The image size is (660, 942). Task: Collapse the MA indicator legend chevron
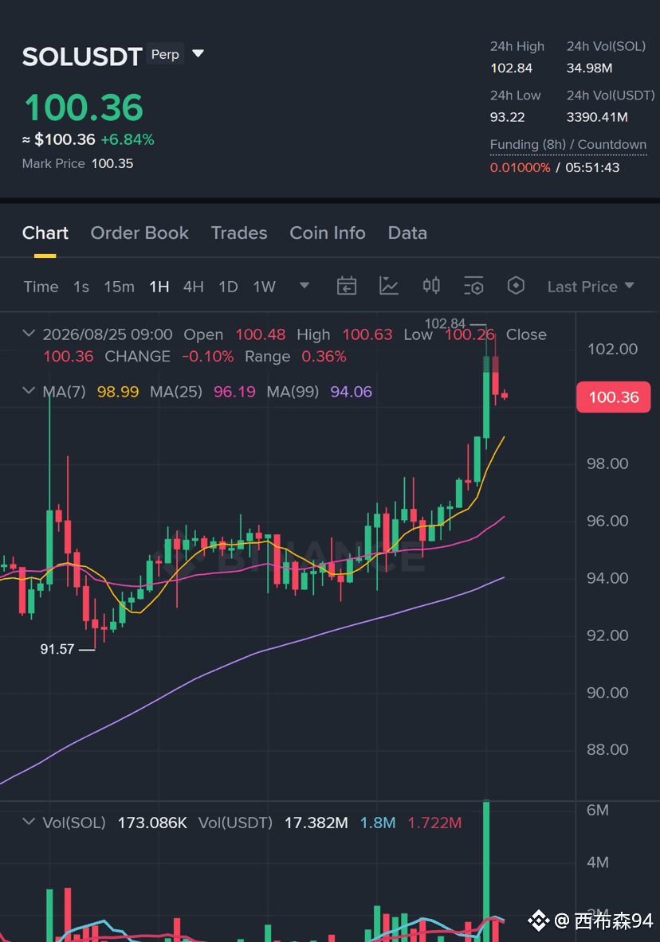pyautogui.click(x=28, y=390)
